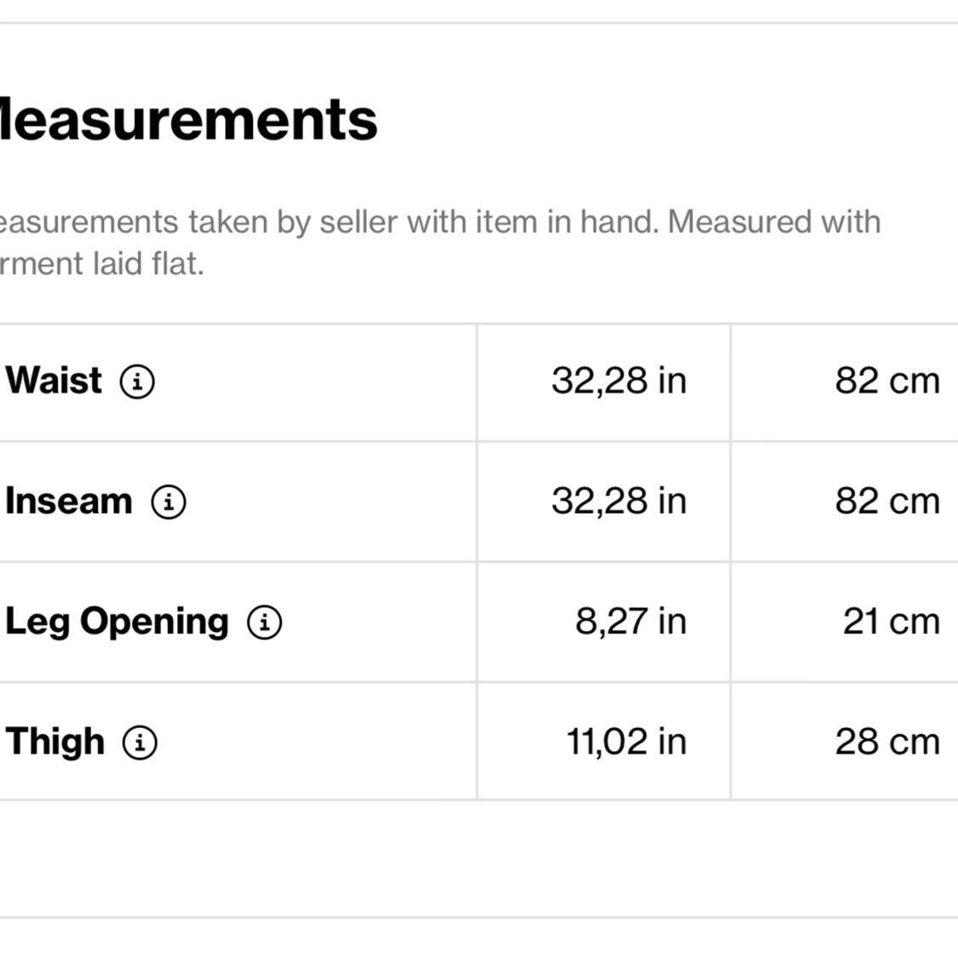
Task: Click the Waist value 32,28 in
Action: click(618, 381)
